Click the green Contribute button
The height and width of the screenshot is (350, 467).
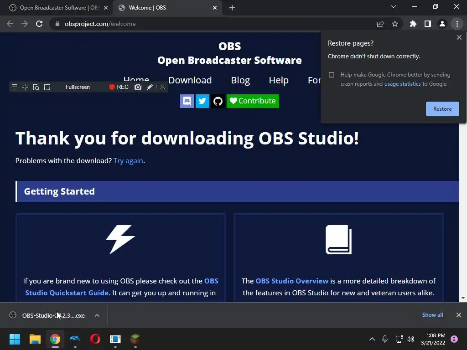(x=253, y=101)
